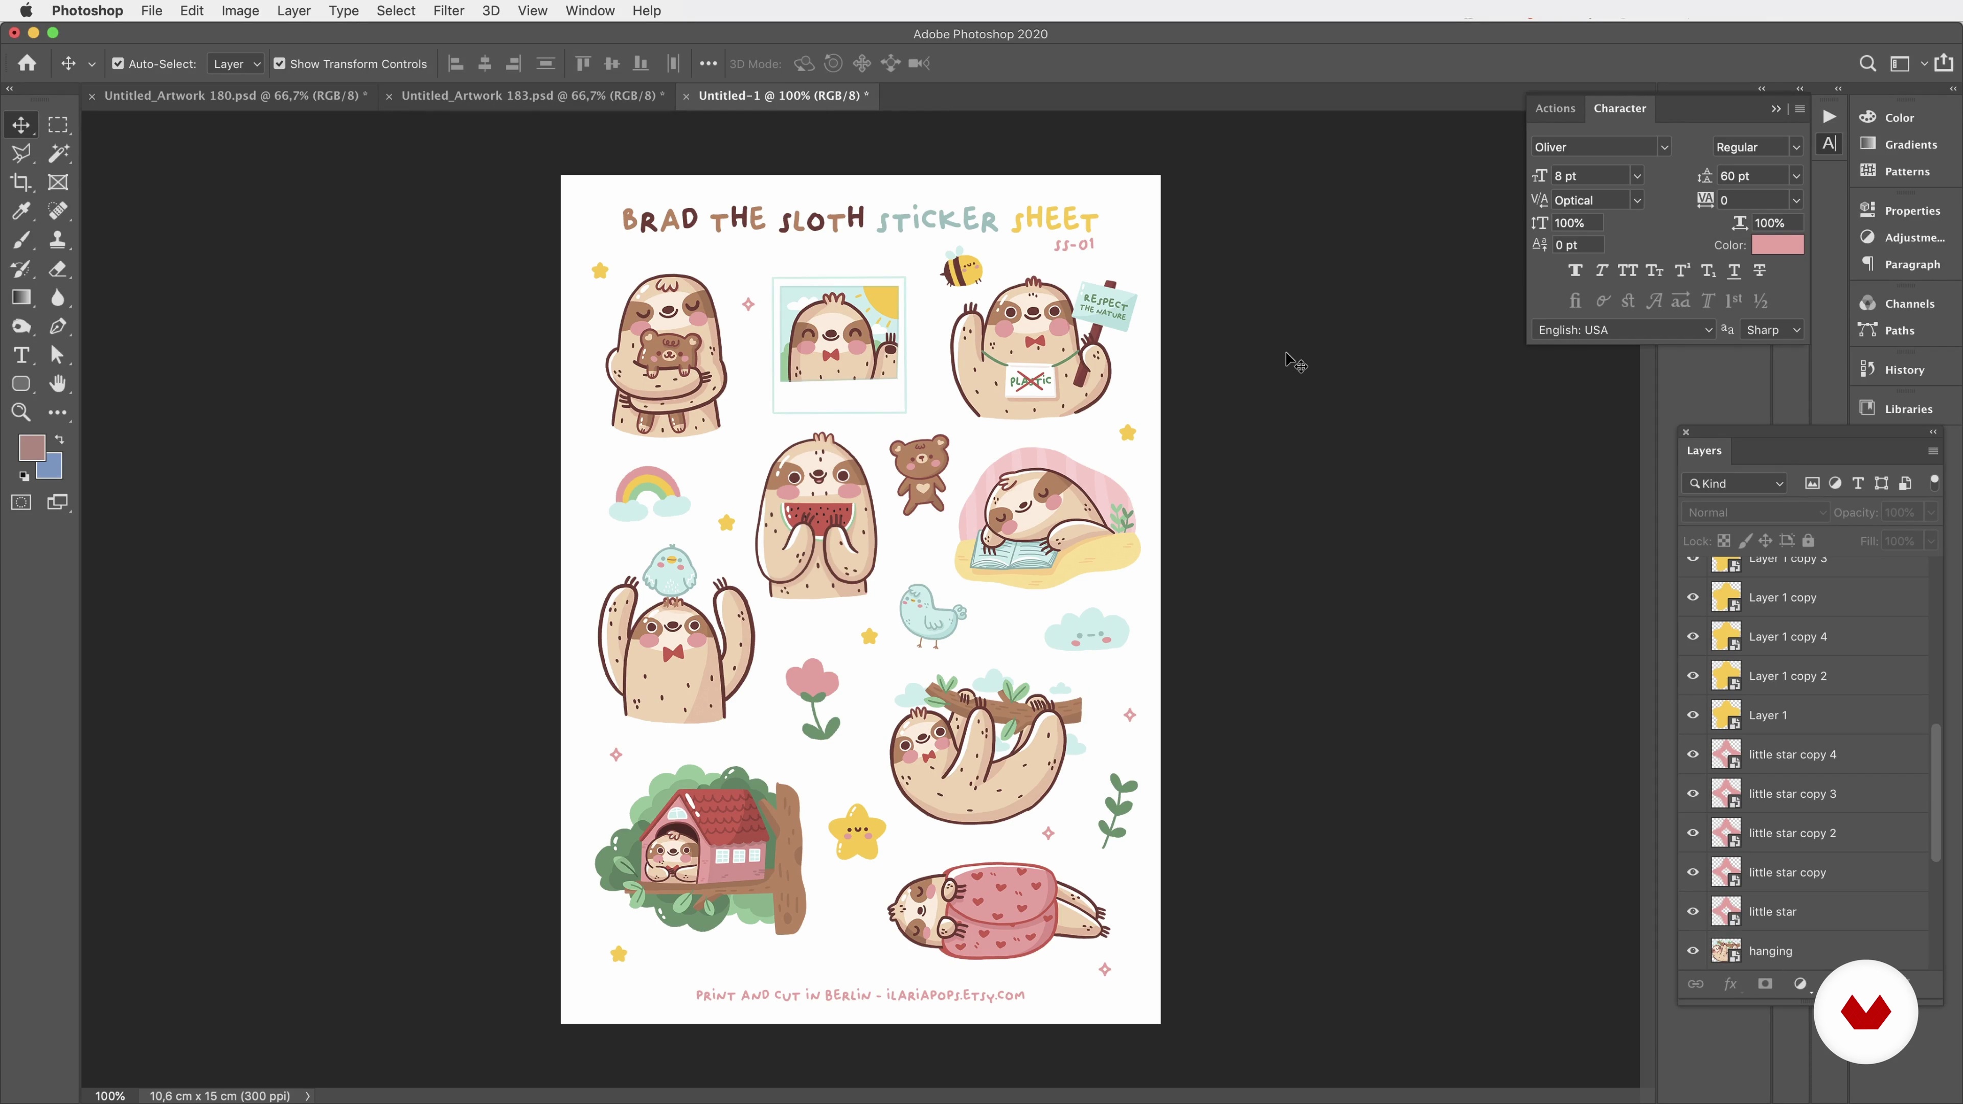Select the Blur tool
This screenshot has height=1104, width=1963.
[58, 297]
